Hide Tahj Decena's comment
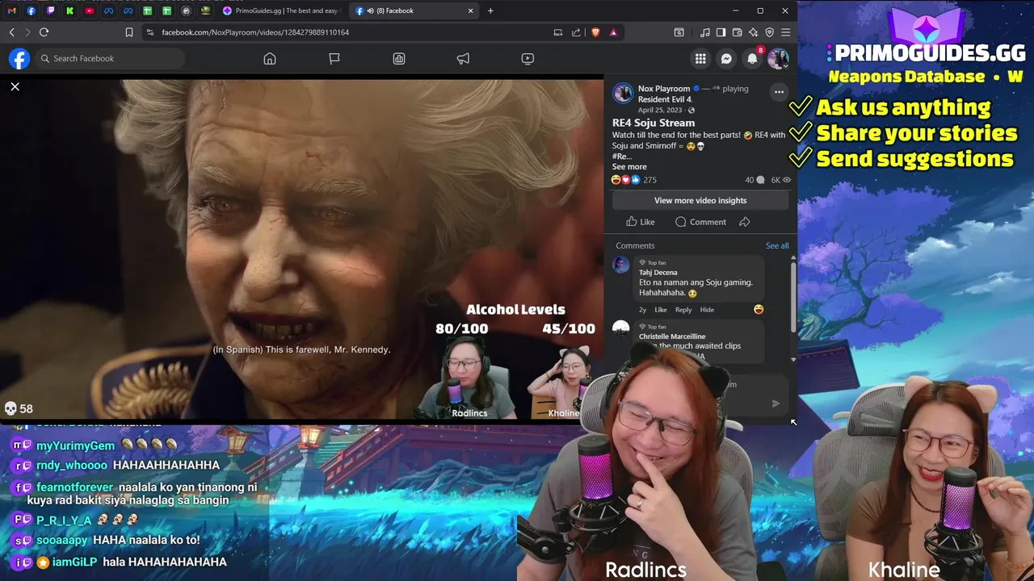 point(707,310)
